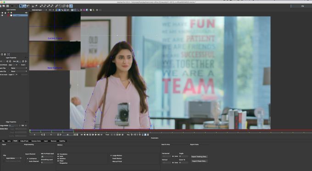Select the Small Motion radio option
This screenshot has width=312, height=171.
111,159
